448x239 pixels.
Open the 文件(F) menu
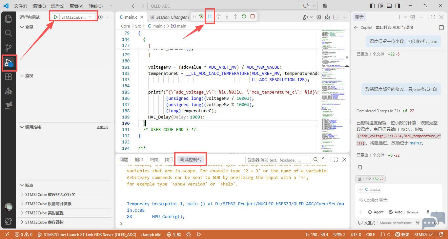pos(21,6)
